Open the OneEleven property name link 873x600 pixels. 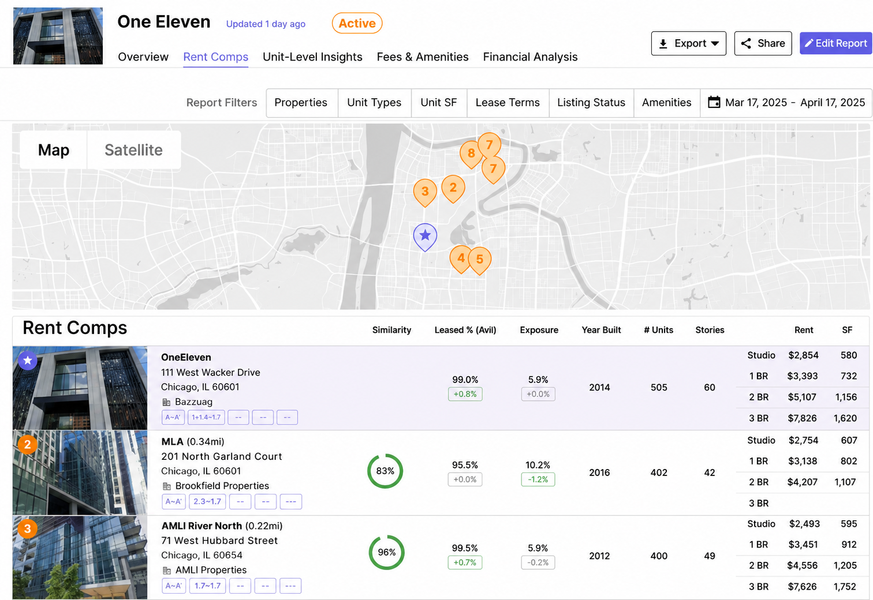[186, 358]
